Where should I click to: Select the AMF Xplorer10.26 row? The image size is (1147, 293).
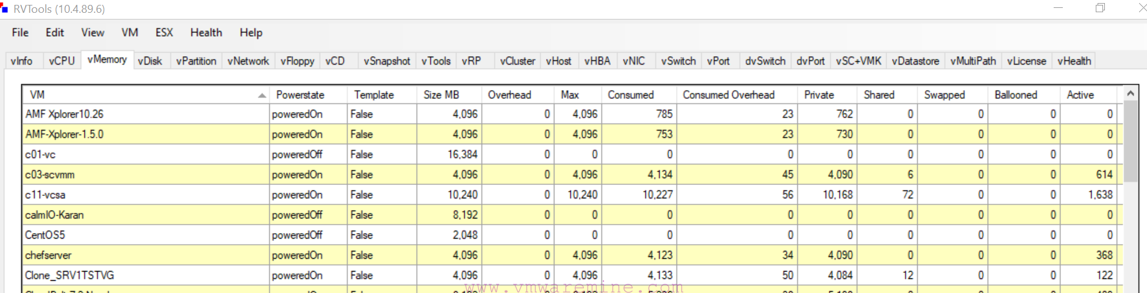pos(572,114)
